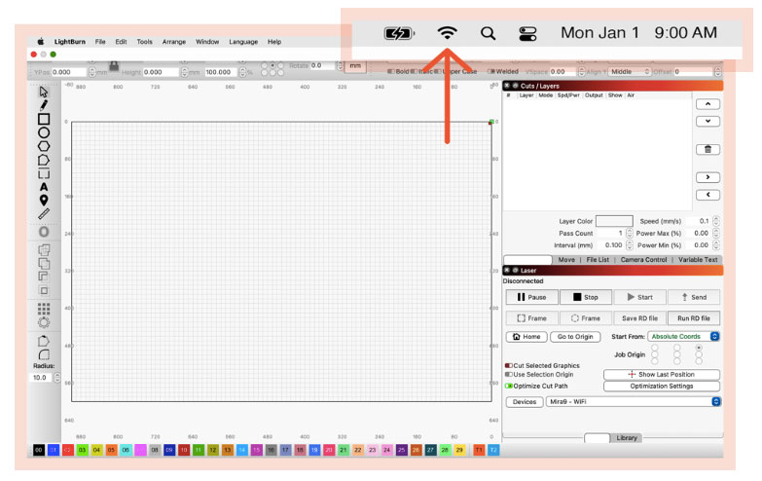
Task: Open the Wi-Fi status icon
Action: point(447,33)
